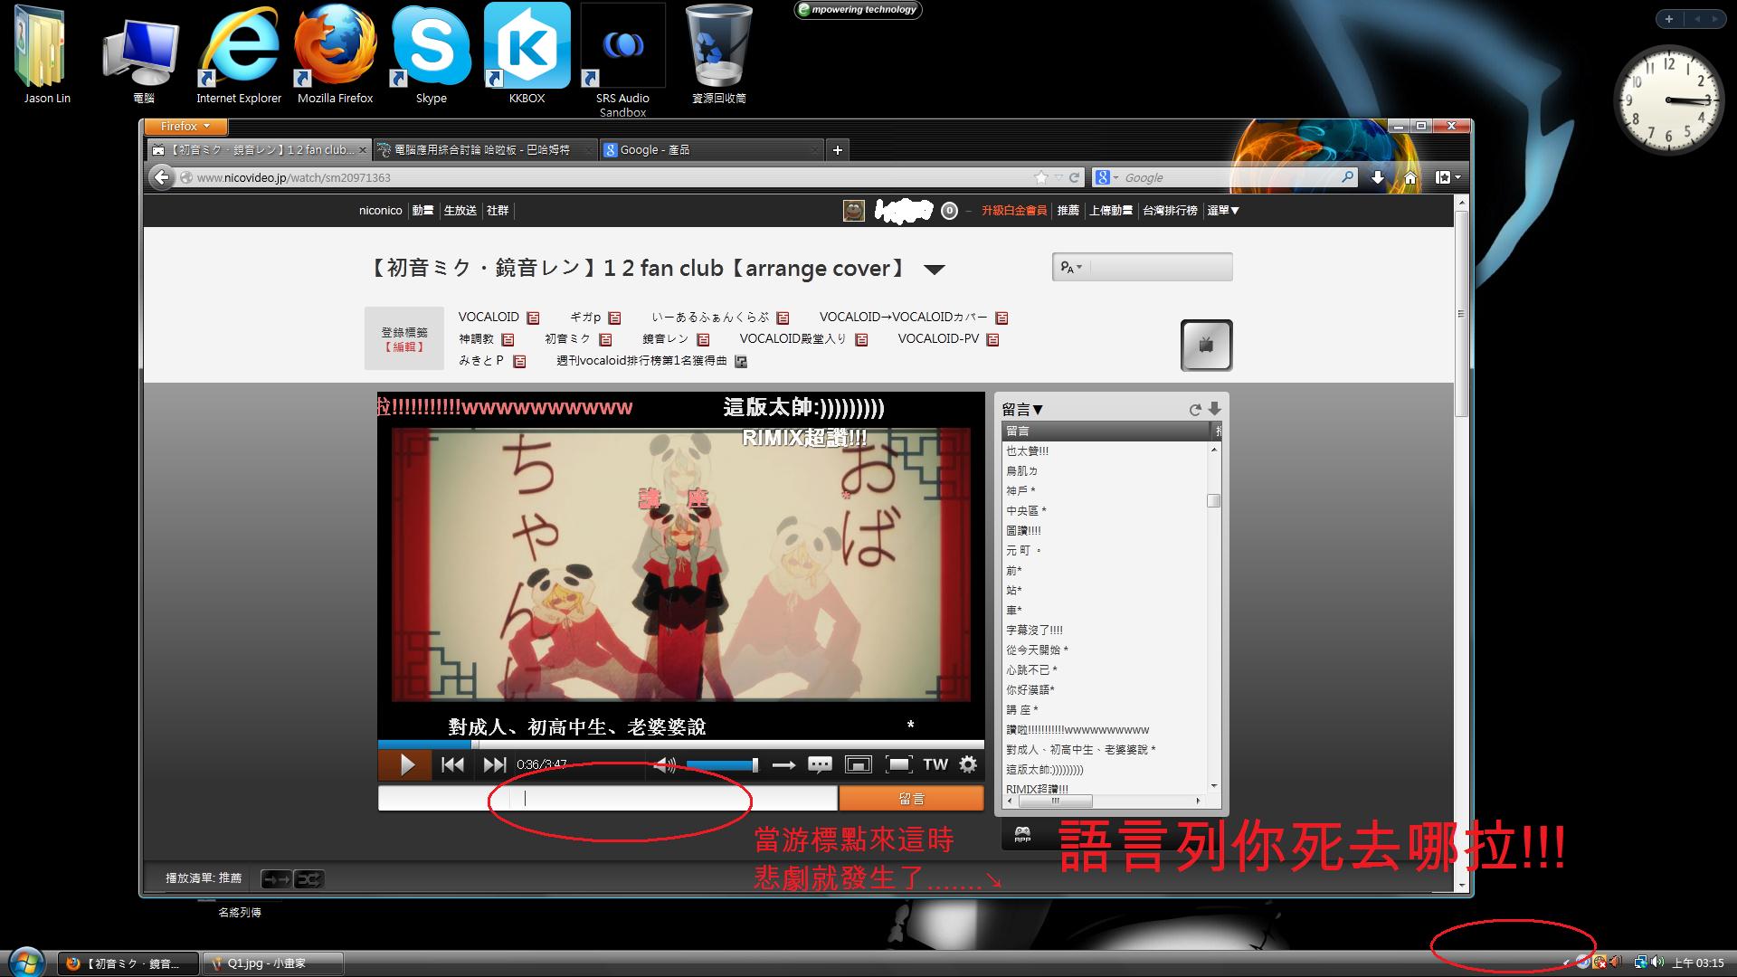Open the 選單 menu dropdown
1737x977 pixels.
1223,211
